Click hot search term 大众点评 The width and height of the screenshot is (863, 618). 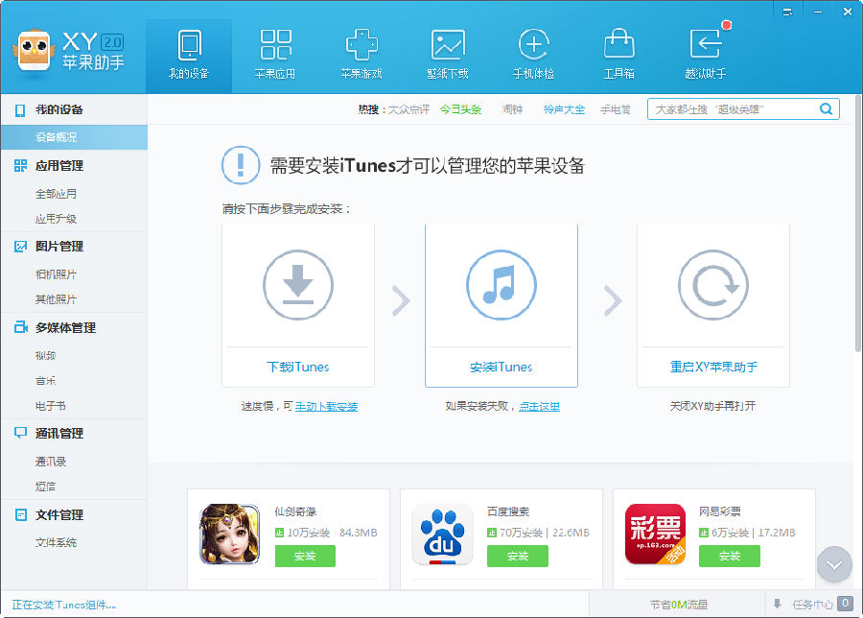408,109
